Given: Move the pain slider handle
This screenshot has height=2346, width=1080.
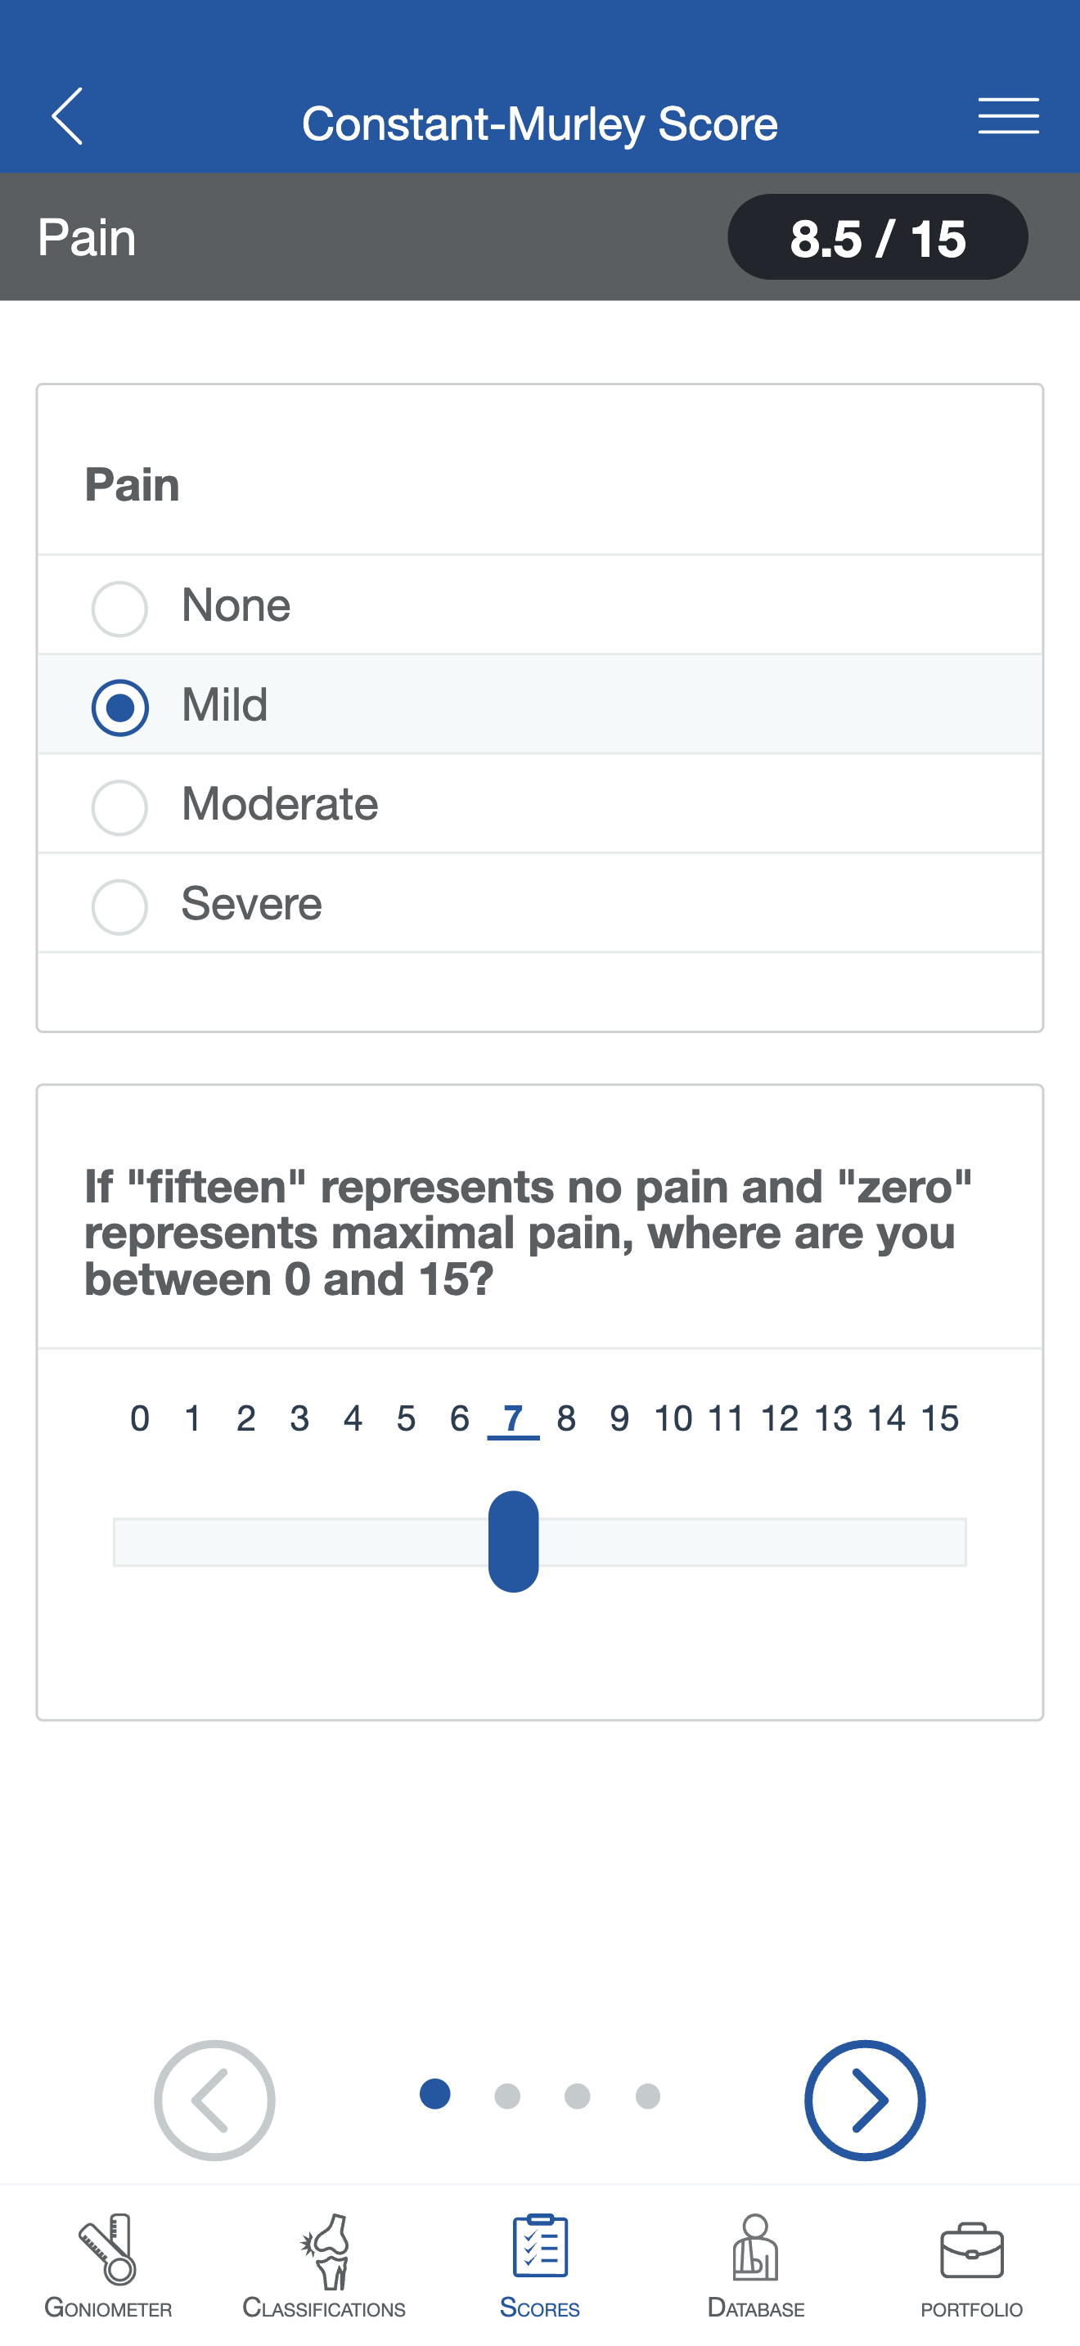Looking at the screenshot, I should (513, 1541).
